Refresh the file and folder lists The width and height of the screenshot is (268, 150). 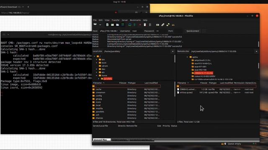[130, 25]
